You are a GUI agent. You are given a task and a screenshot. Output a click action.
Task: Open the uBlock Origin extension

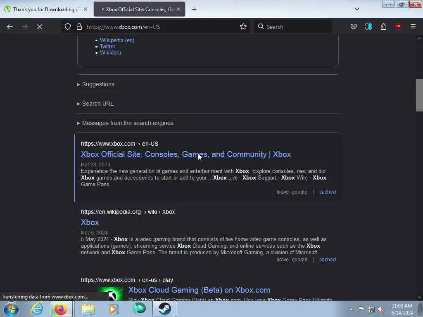tap(398, 26)
